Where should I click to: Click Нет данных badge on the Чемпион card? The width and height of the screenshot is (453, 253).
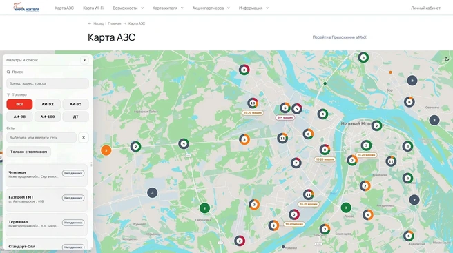(x=73, y=173)
